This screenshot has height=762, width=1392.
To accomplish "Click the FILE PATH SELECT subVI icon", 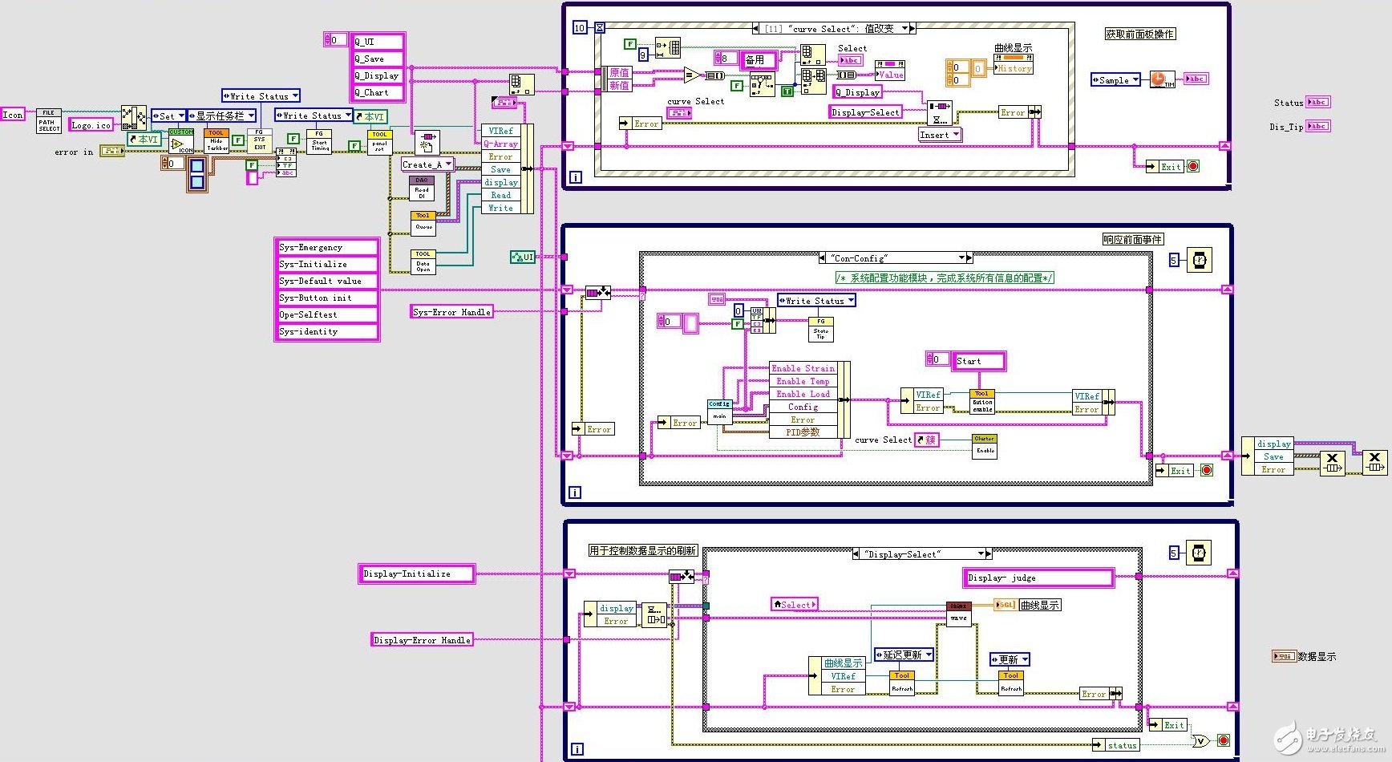I will pos(49,121).
